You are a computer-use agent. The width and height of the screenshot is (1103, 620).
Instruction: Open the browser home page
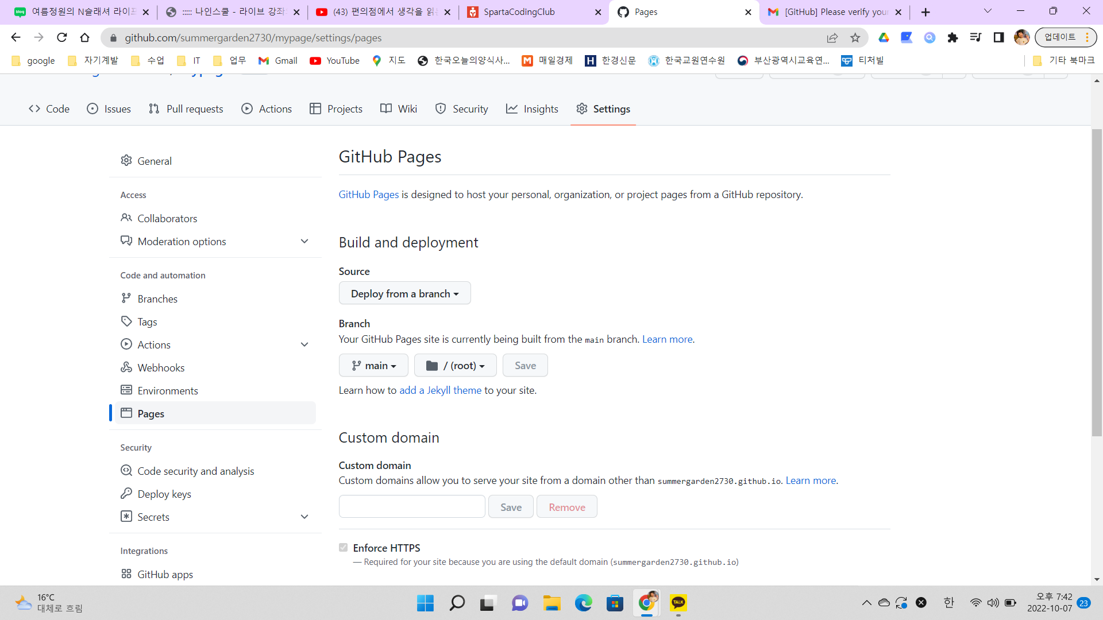85,37
